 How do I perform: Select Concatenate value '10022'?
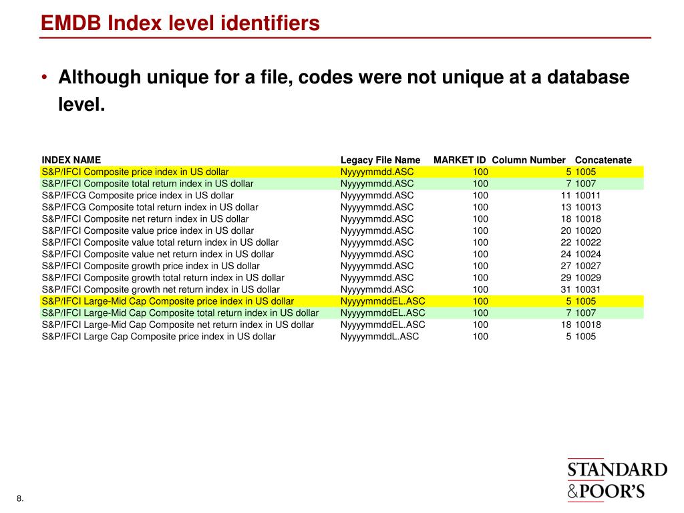588,242
